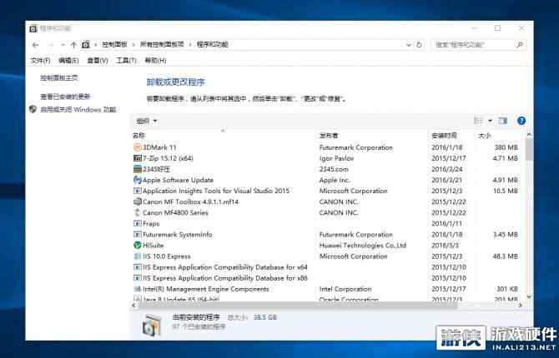The height and width of the screenshot is (358, 559).
Task: Sort the list by 安装时间 column header
Action: (x=444, y=135)
